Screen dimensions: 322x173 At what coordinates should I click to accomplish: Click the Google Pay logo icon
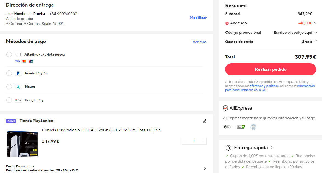[18, 100]
